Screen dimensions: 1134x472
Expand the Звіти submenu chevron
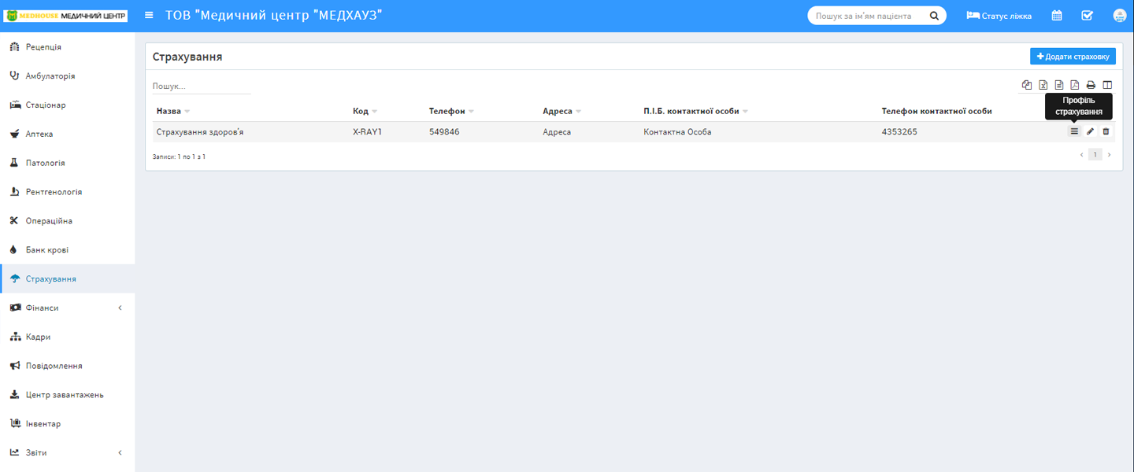point(120,453)
